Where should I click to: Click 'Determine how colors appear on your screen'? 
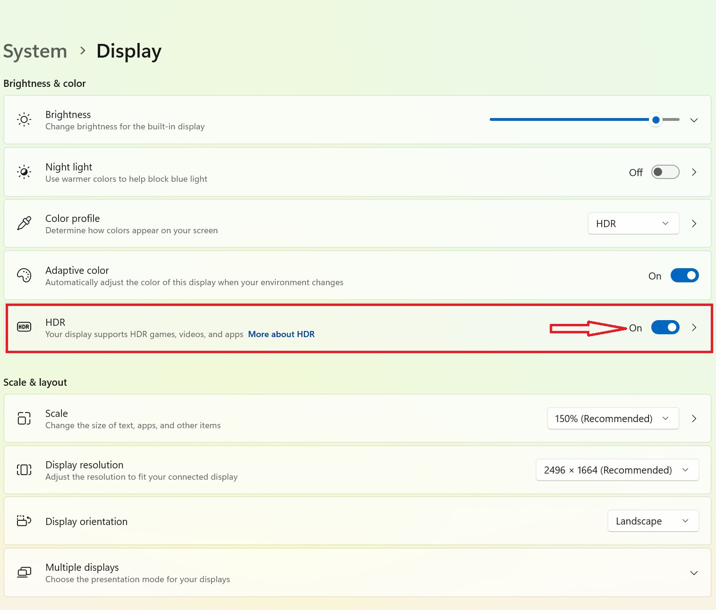coord(132,230)
